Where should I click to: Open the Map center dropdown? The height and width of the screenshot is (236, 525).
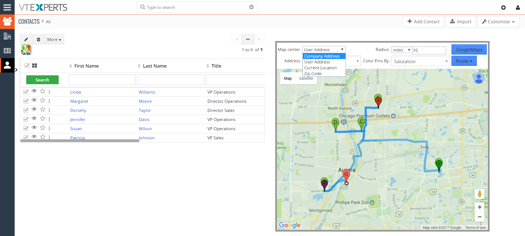(x=324, y=50)
